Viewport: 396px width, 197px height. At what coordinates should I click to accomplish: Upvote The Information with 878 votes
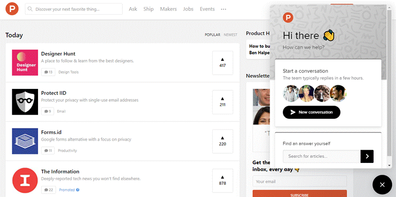point(222,180)
